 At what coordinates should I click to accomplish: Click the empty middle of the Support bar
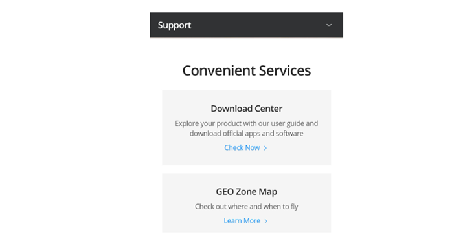coord(257,25)
